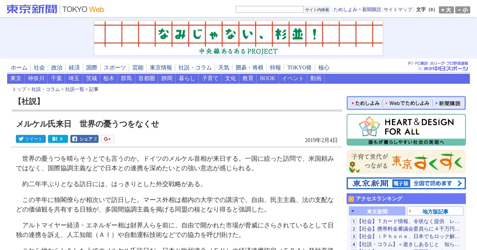The height and width of the screenshot is (250, 477).
Task: Open ranking 2: 携帯料金審議会委員 article
Action: pyautogui.click(x=409, y=229)
